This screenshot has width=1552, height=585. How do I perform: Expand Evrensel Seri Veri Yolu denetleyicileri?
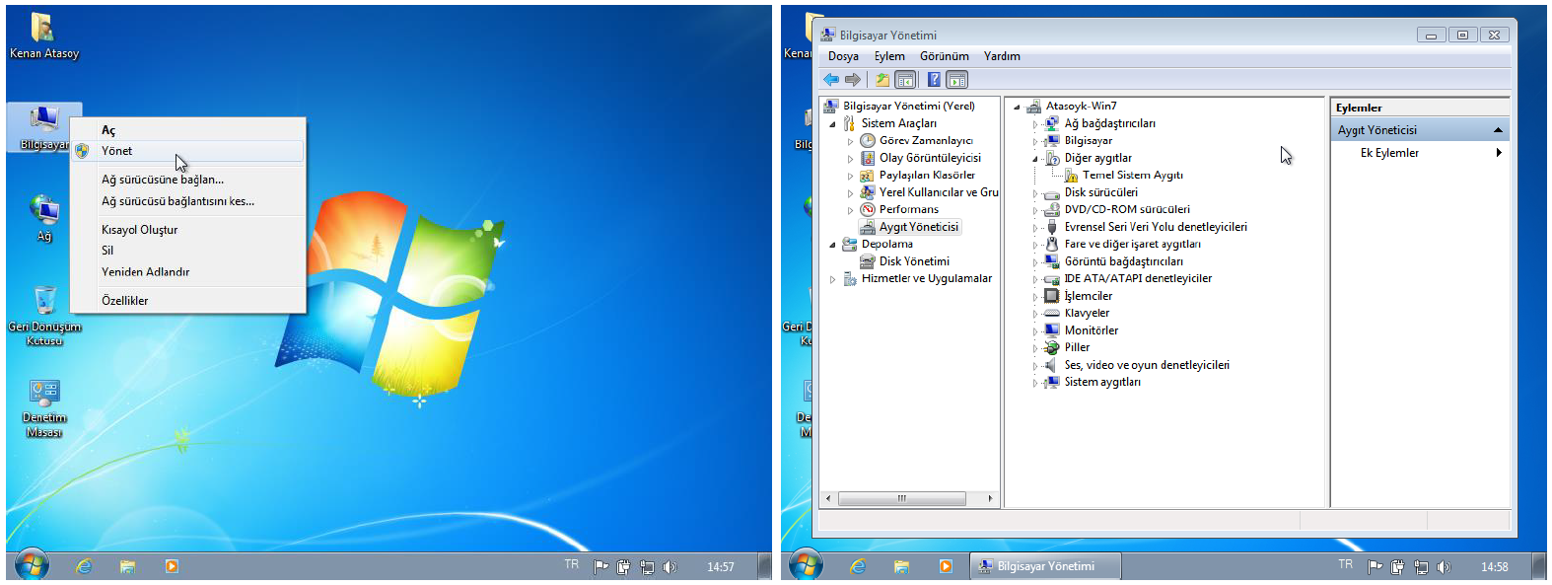coord(1034,228)
